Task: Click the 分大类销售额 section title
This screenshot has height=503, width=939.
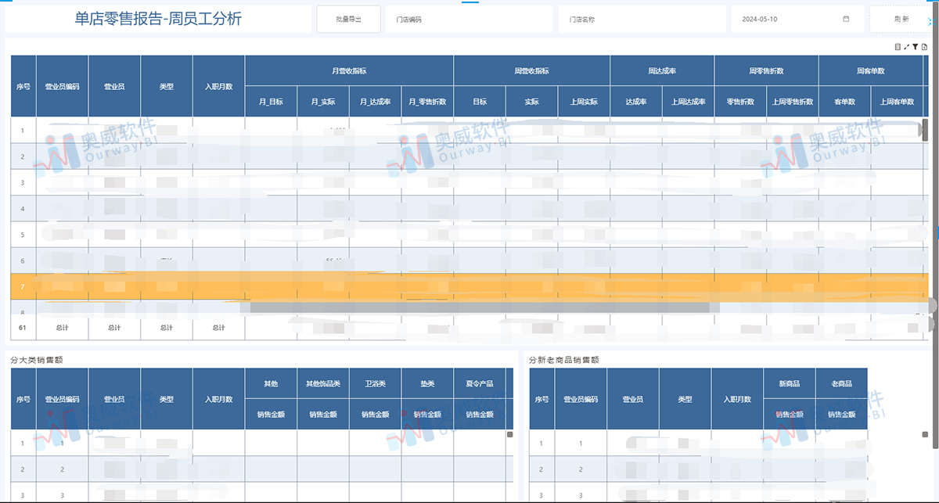Action: point(37,360)
